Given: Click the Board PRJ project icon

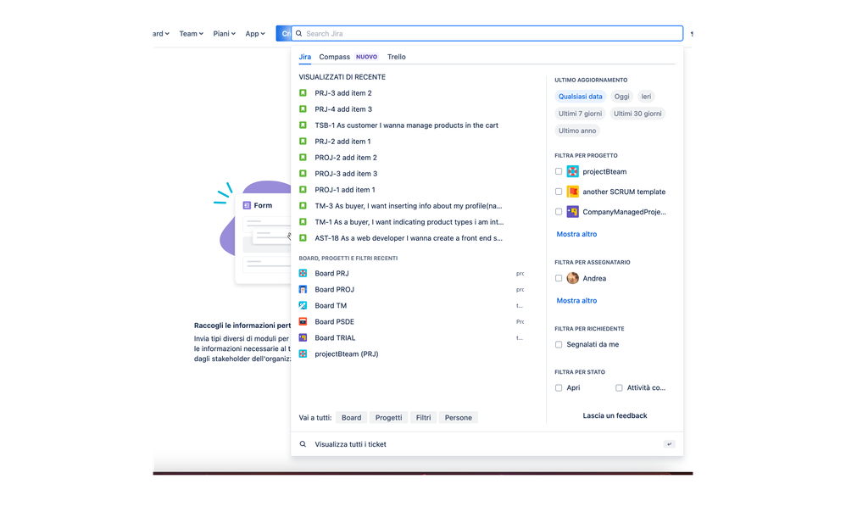Looking at the screenshot, I should 303,273.
